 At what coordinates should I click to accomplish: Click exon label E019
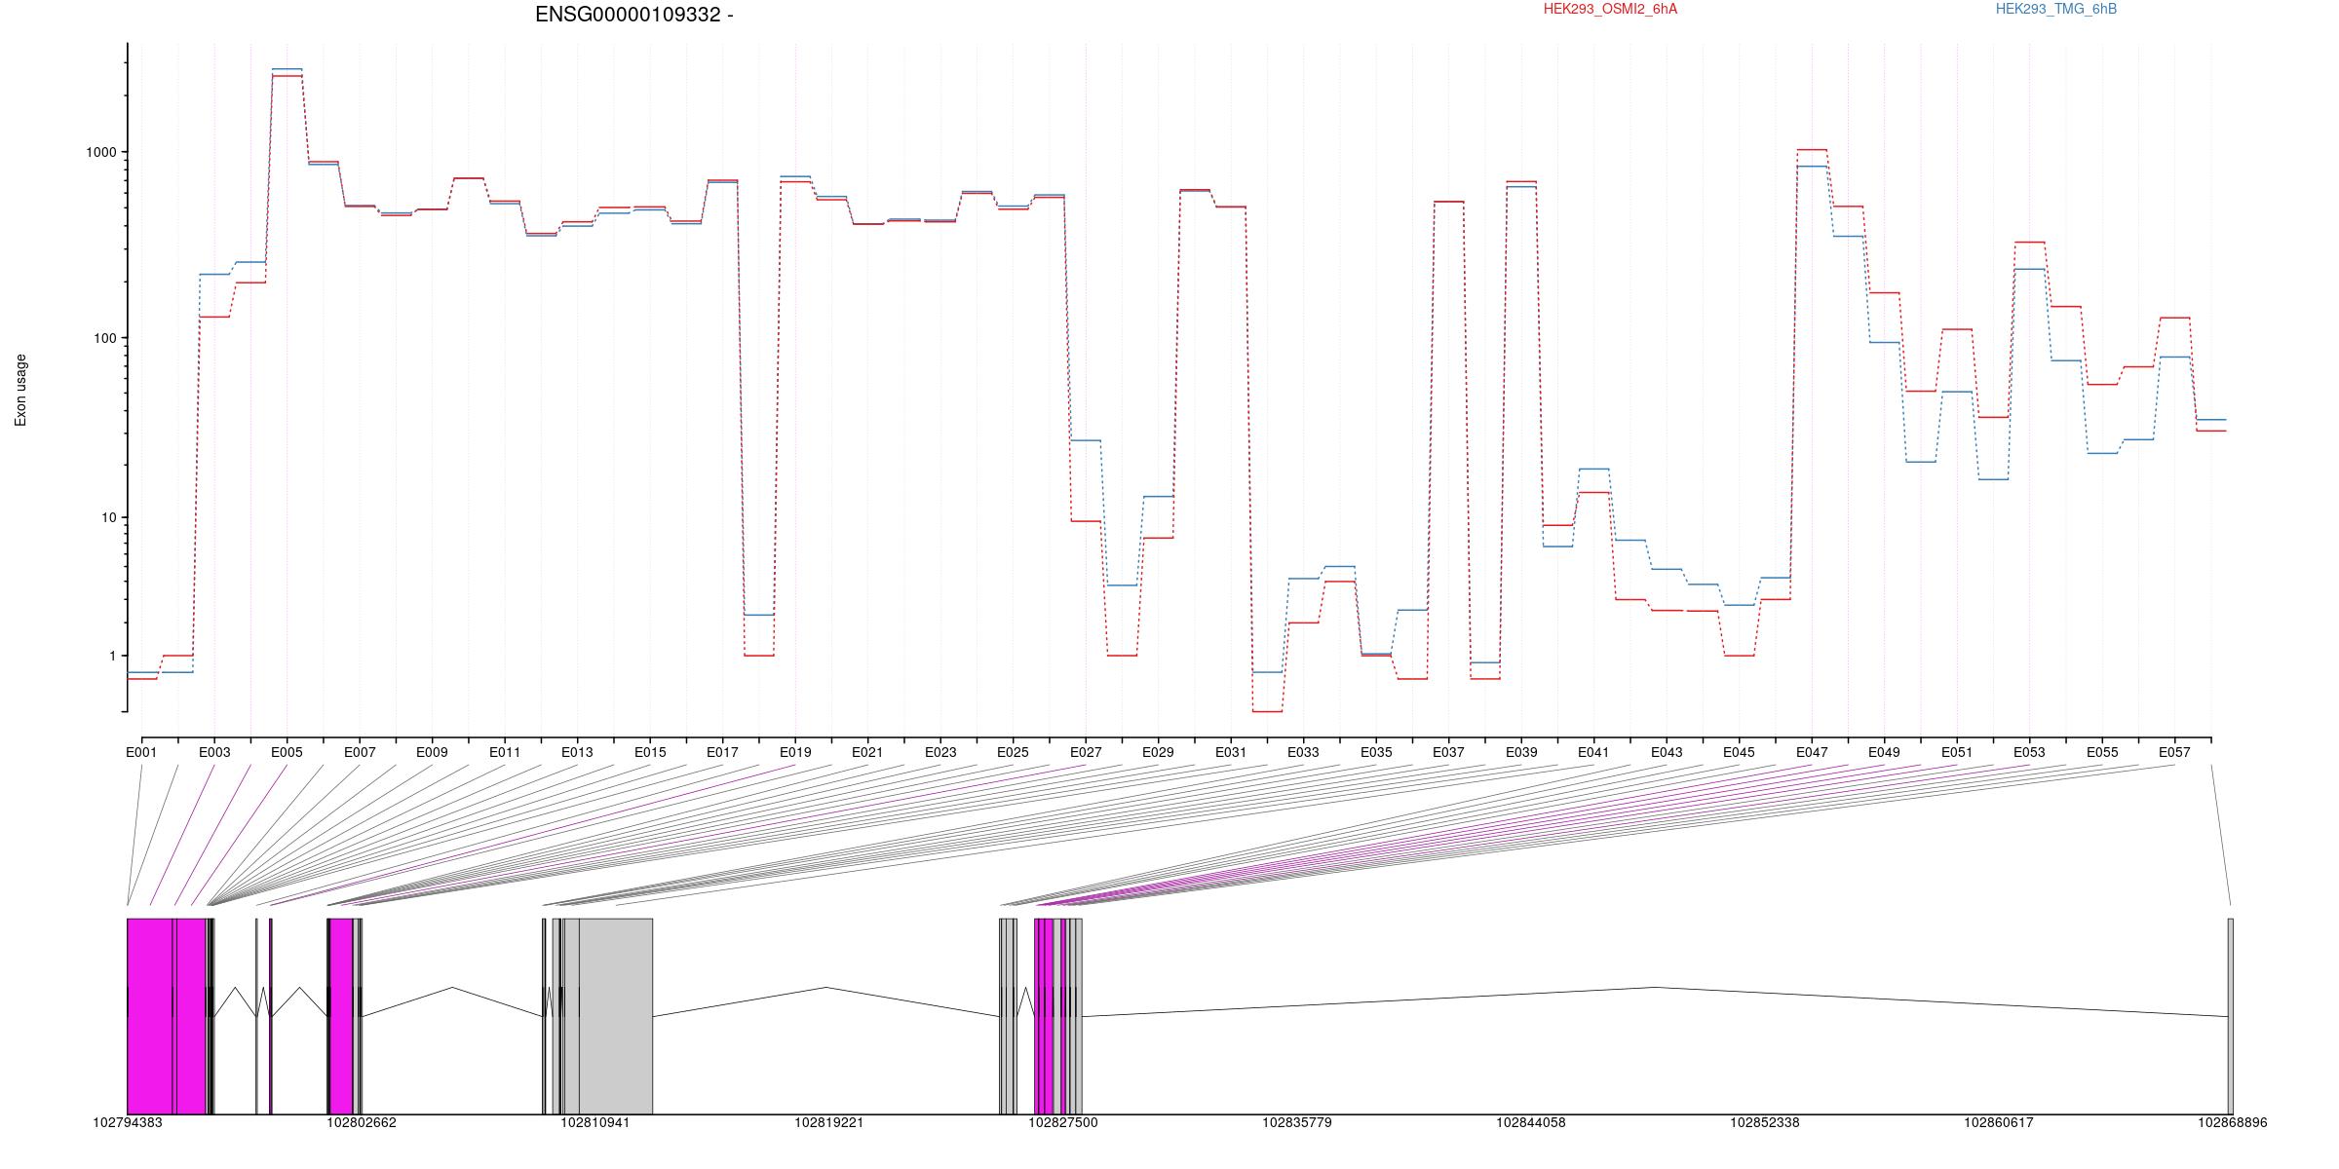[795, 752]
